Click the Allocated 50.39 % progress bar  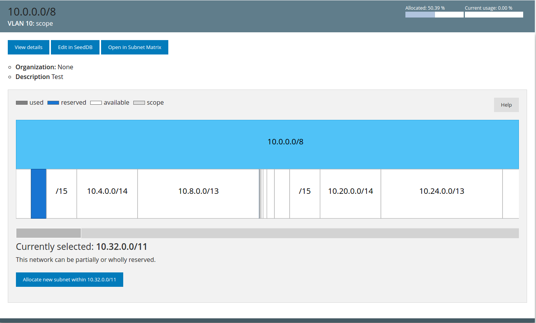[434, 15]
